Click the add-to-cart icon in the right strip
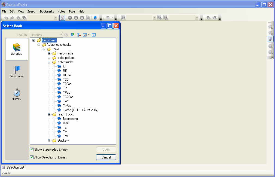Viewport: 275px width, 177px height. [271, 27]
